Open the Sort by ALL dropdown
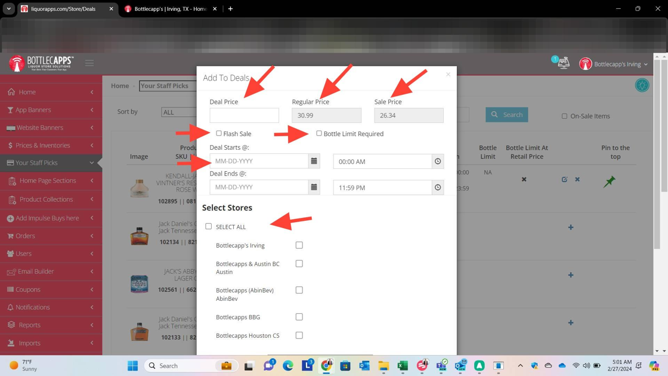 click(179, 112)
